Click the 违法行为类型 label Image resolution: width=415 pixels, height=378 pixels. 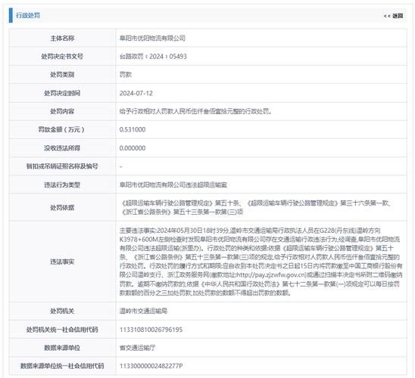coord(62,185)
